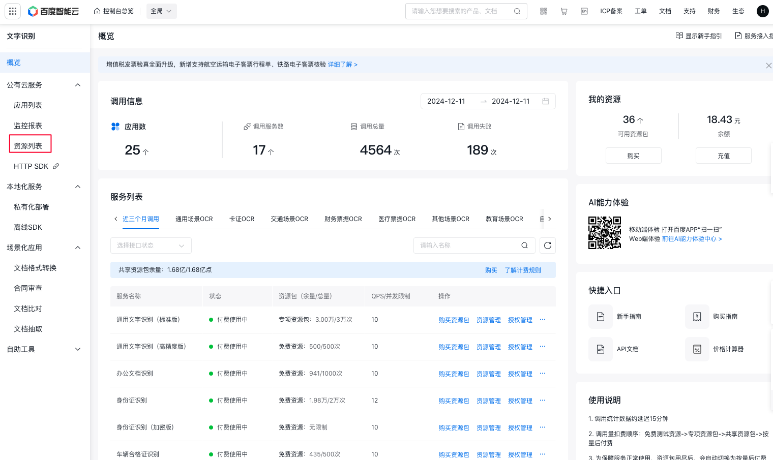
Task: Click 资源管理 for 身份证识别（加密版）
Action: [489, 427]
